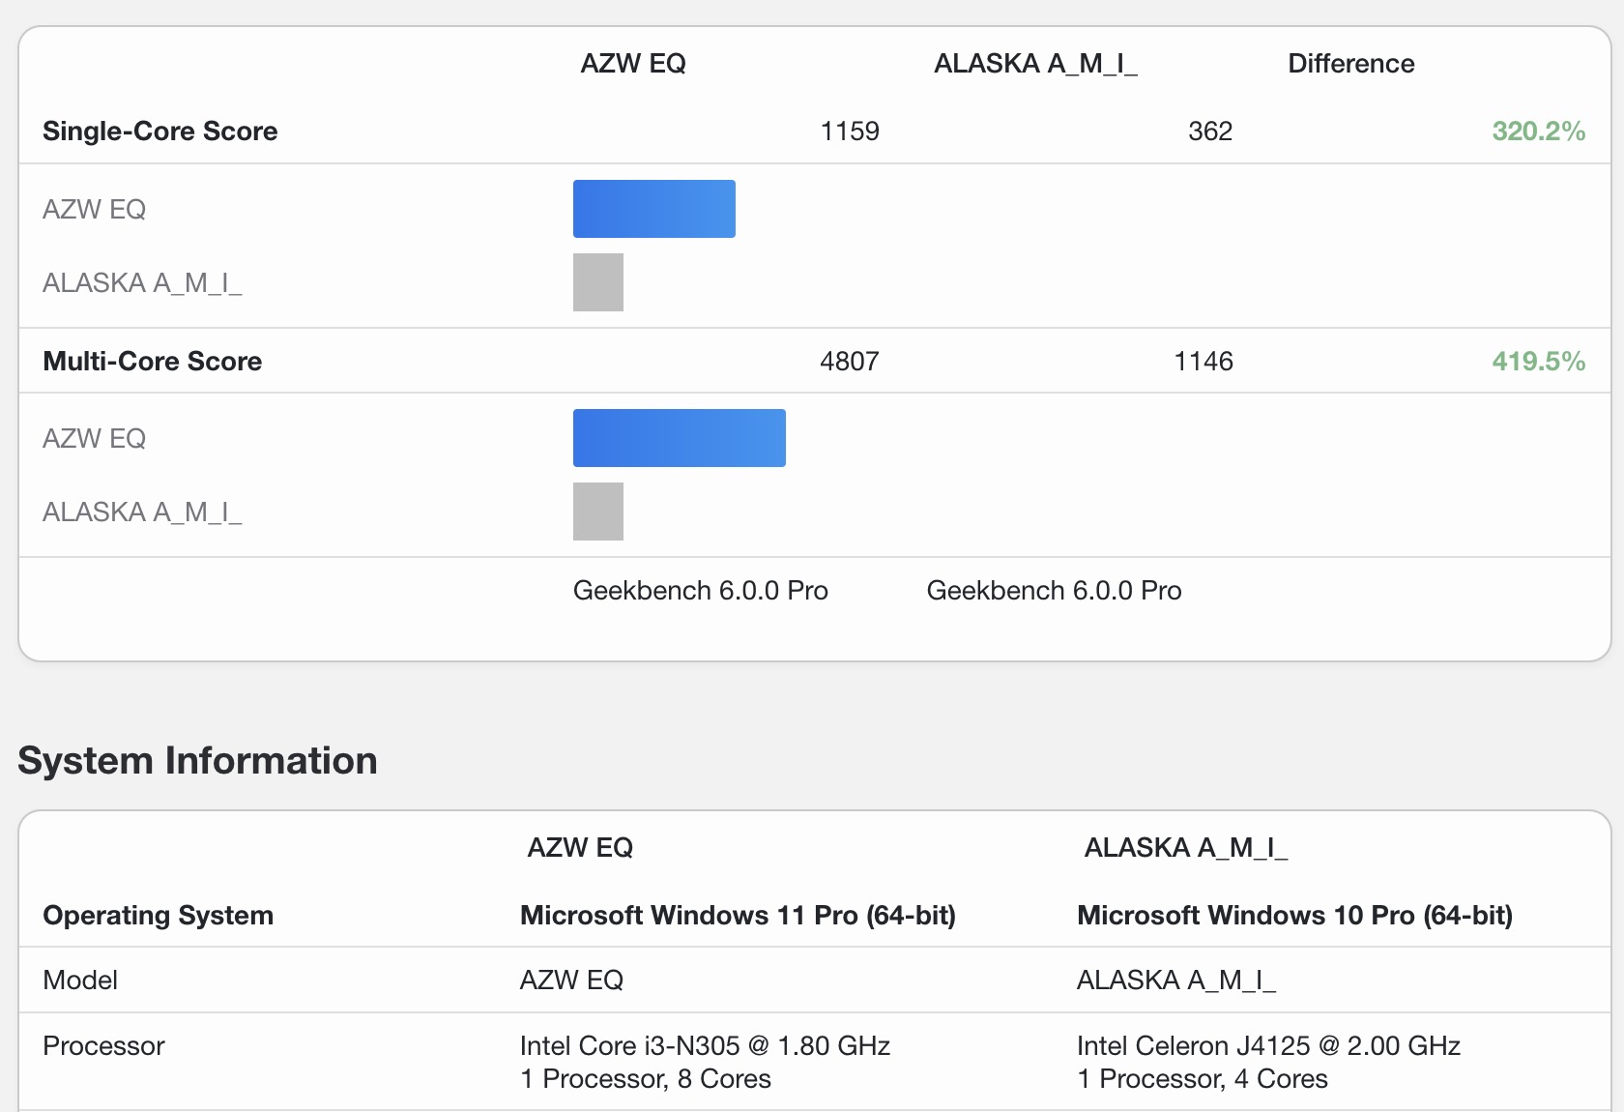This screenshot has height=1112, width=1624.
Task: Click the blue Single-Core Score bar
Action: click(x=653, y=209)
